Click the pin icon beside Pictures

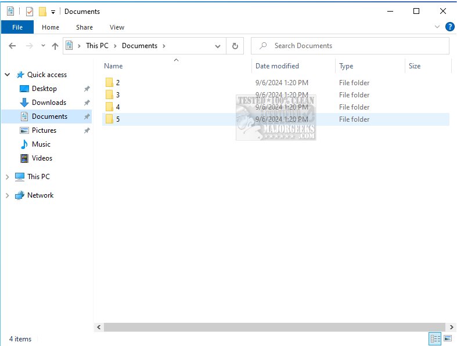point(87,130)
